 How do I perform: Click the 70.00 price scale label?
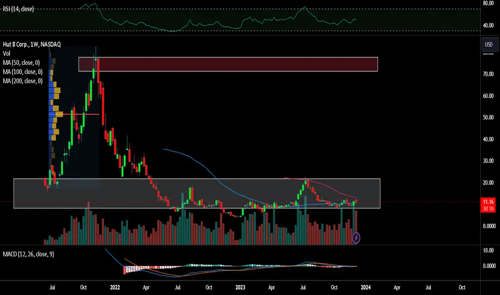pos(488,74)
